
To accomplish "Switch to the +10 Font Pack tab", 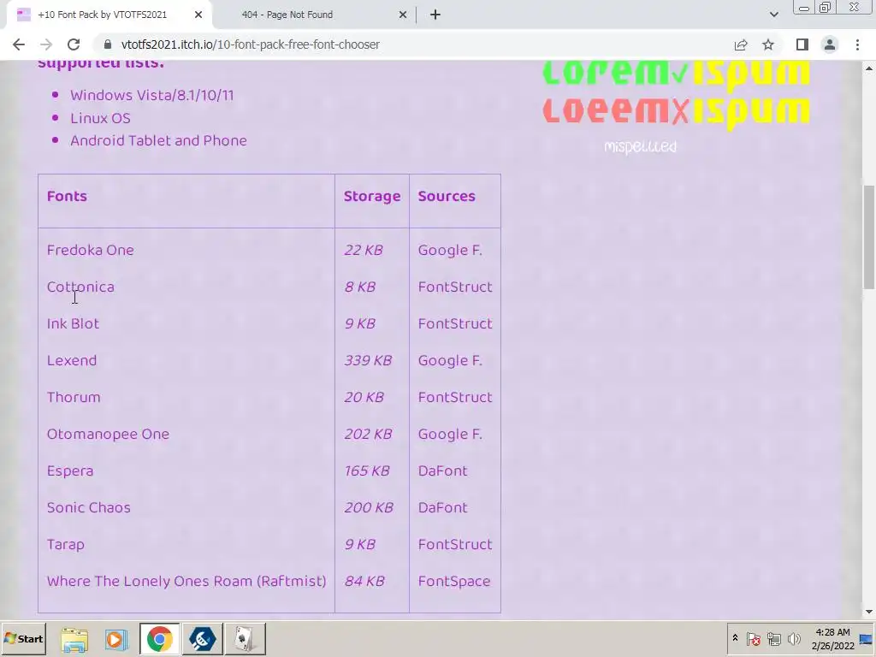I will point(109,15).
